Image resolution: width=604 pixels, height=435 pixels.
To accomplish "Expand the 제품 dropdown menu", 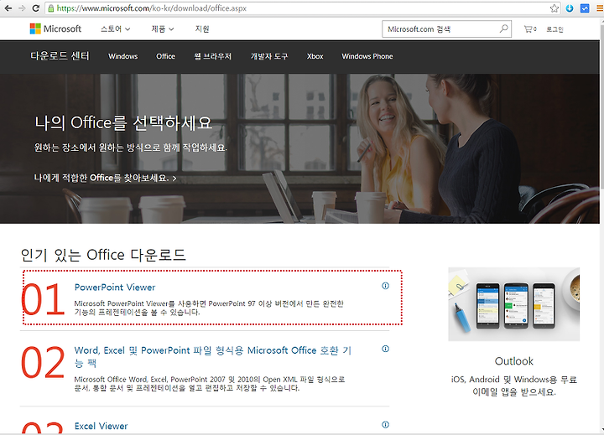I will point(163,28).
